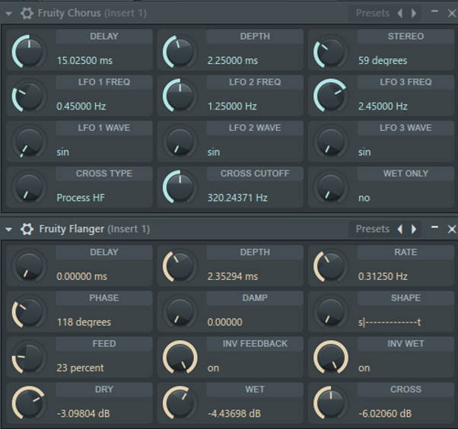The width and height of the screenshot is (458, 429).
Task: Click the Flanger DELAY knob
Action: [29, 266]
